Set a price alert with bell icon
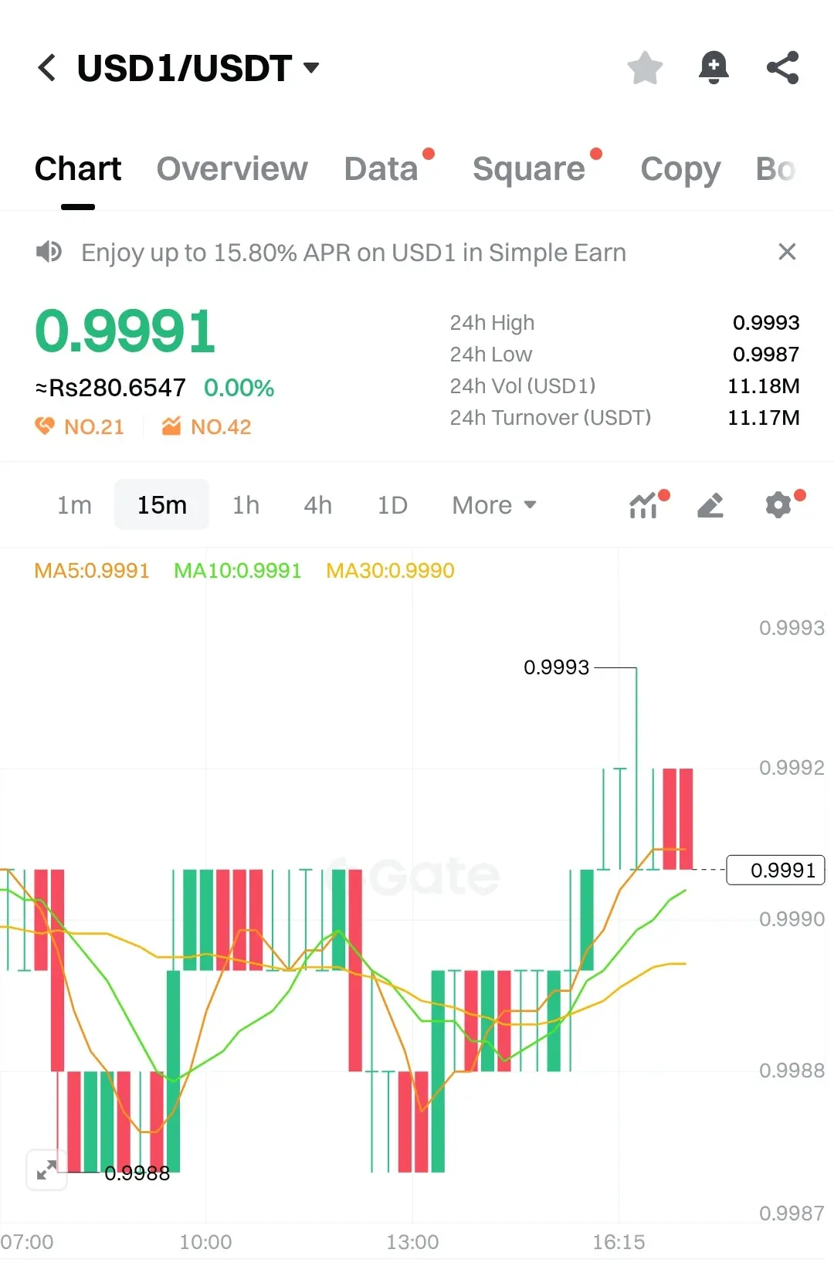Image resolution: width=834 pixels, height=1273 pixels. 714,68
